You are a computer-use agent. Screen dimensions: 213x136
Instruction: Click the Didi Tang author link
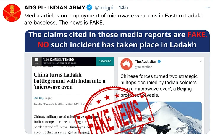tap(38, 98)
